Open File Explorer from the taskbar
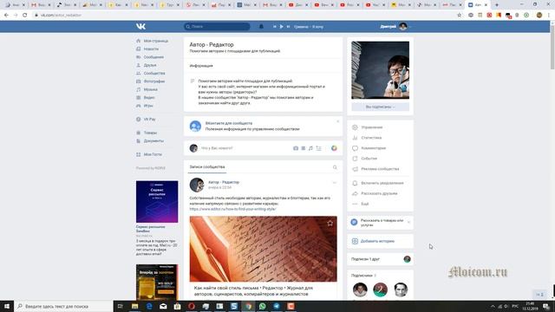This screenshot has width=555, height=312. point(135,306)
